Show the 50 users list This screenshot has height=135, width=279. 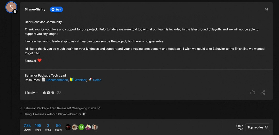pos(58,127)
